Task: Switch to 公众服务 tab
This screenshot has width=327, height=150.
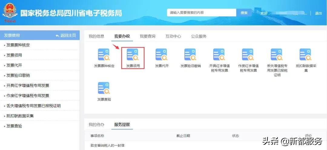Action: [x=199, y=36]
